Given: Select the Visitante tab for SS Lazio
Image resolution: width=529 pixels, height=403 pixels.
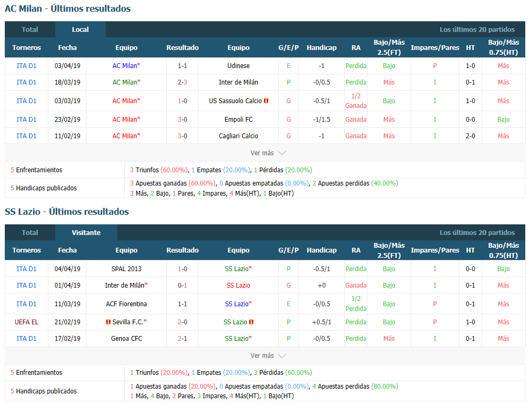Looking at the screenshot, I should point(86,232).
